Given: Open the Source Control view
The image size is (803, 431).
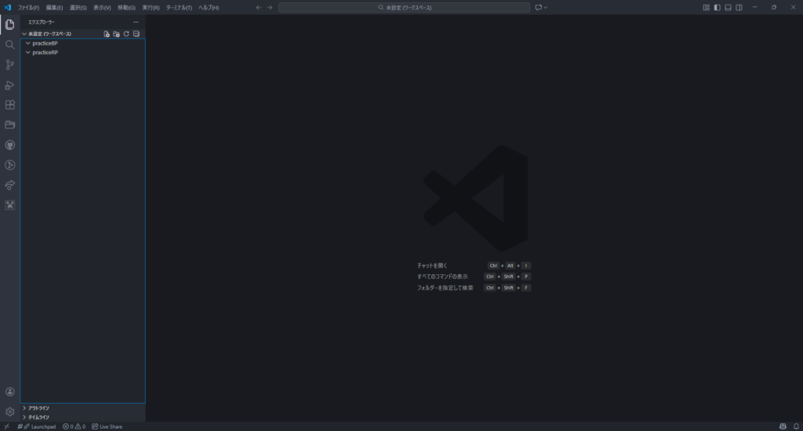Looking at the screenshot, I should [x=10, y=65].
